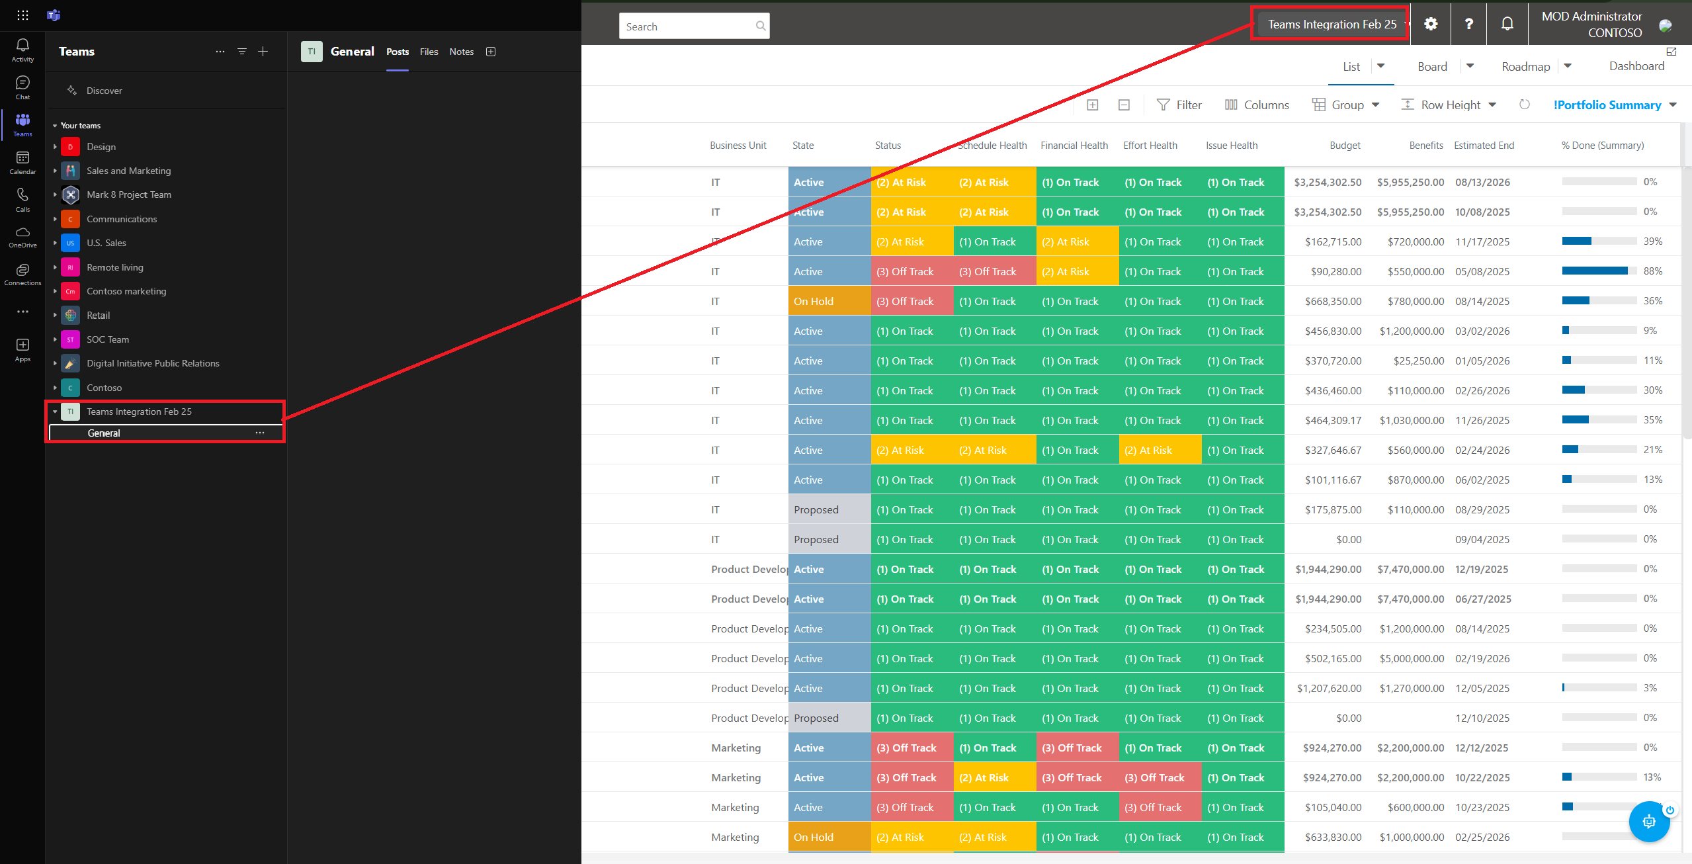Show more apps ellipsis in sidebar
Viewport: 1692px width, 864px height.
pos(22,312)
